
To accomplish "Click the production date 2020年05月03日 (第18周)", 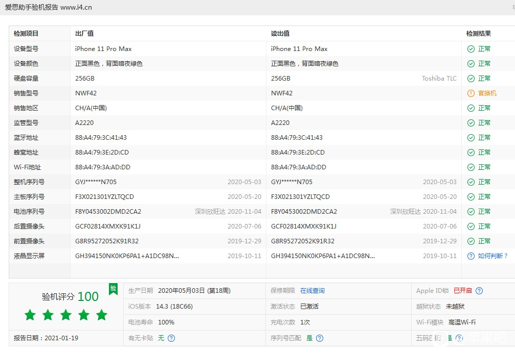I will tap(194, 291).
